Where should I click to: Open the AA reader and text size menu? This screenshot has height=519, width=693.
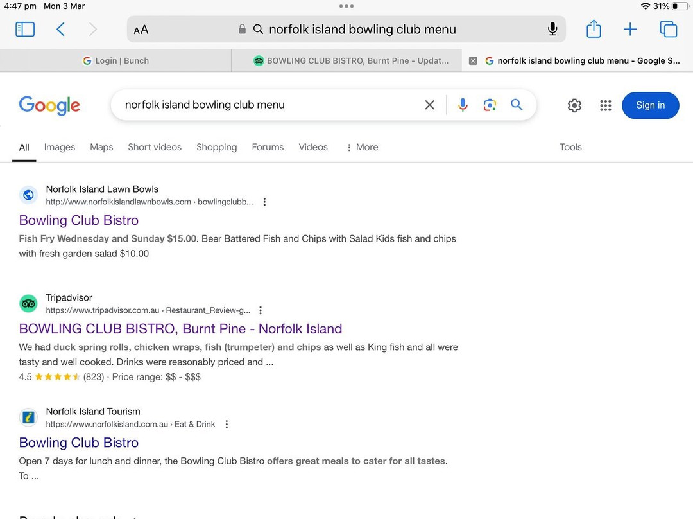[x=141, y=30]
